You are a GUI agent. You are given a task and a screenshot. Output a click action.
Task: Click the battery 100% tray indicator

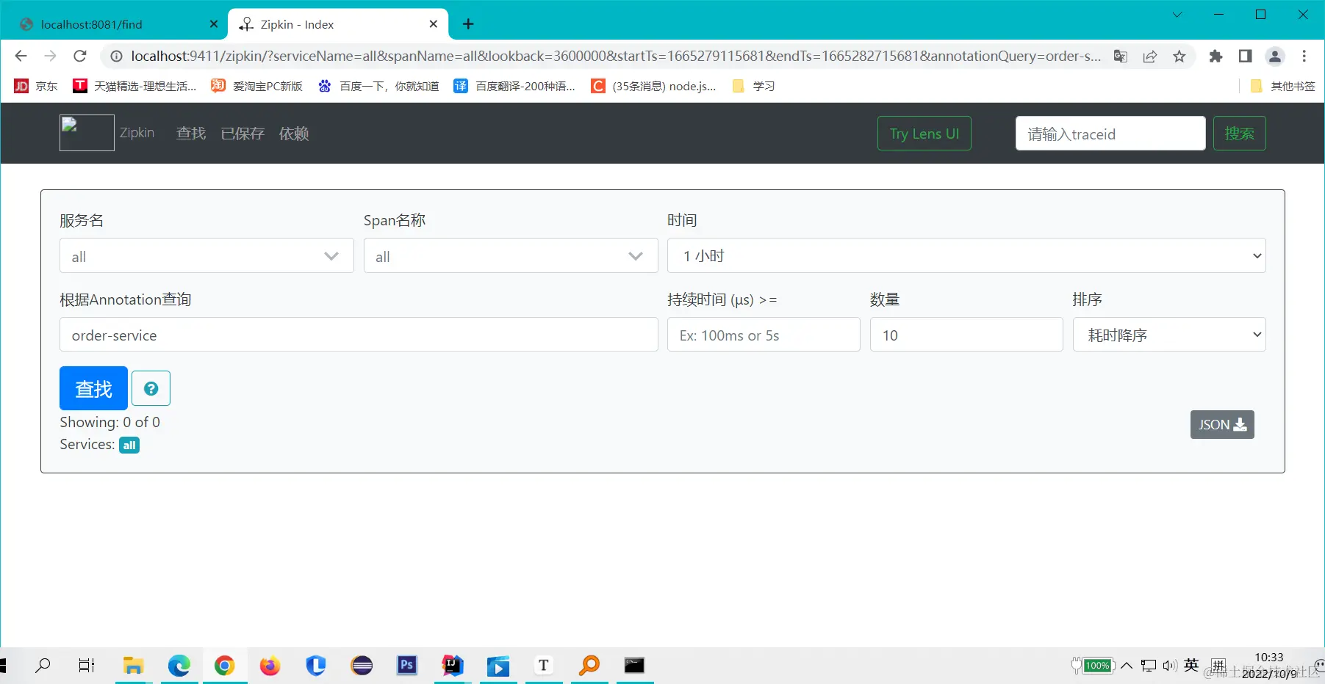1094,666
